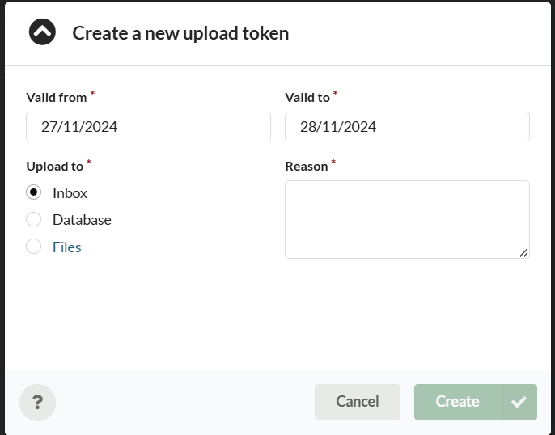Focus the Valid to date field
The height and width of the screenshot is (435, 555).
coord(407,127)
